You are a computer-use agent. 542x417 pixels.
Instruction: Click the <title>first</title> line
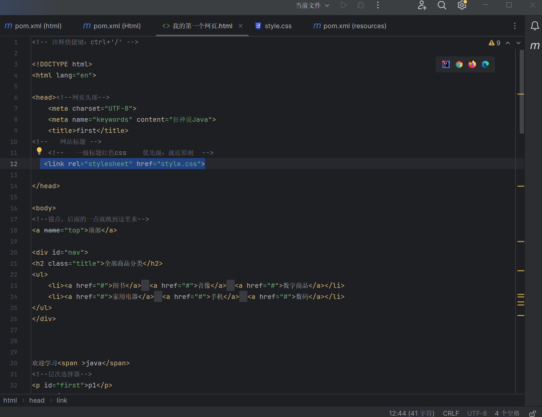click(x=88, y=131)
